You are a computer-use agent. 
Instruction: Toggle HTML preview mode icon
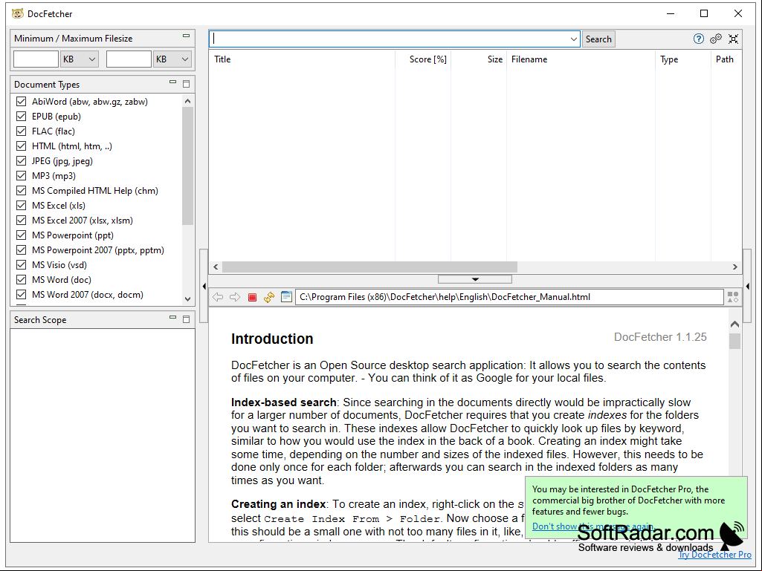tap(733, 297)
